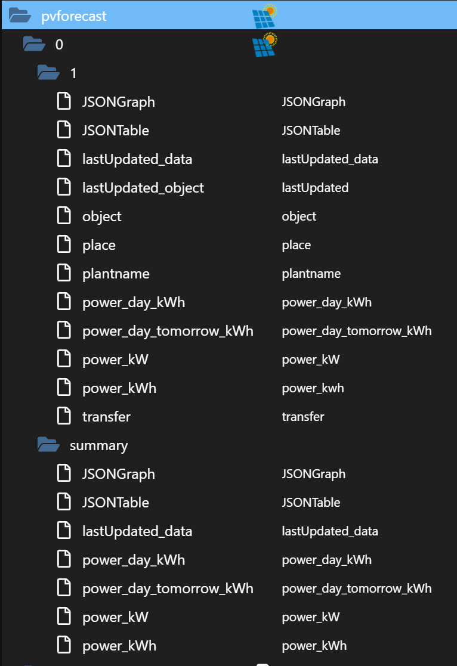
Task: Click the name column text 'lastUpdated'
Action: [315, 188]
